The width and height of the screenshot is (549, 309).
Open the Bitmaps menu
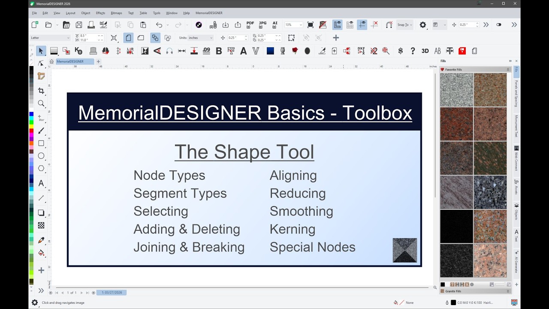116,13
